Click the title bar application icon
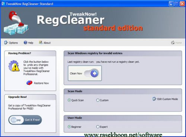The image size is (186, 137). 3,4
